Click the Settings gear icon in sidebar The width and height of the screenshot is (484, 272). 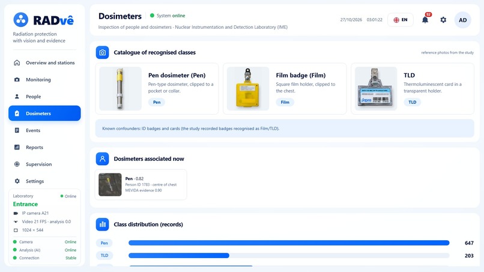(17, 181)
